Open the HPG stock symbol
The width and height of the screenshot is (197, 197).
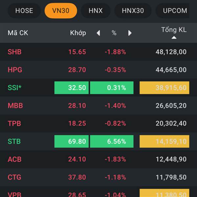point(15,70)
